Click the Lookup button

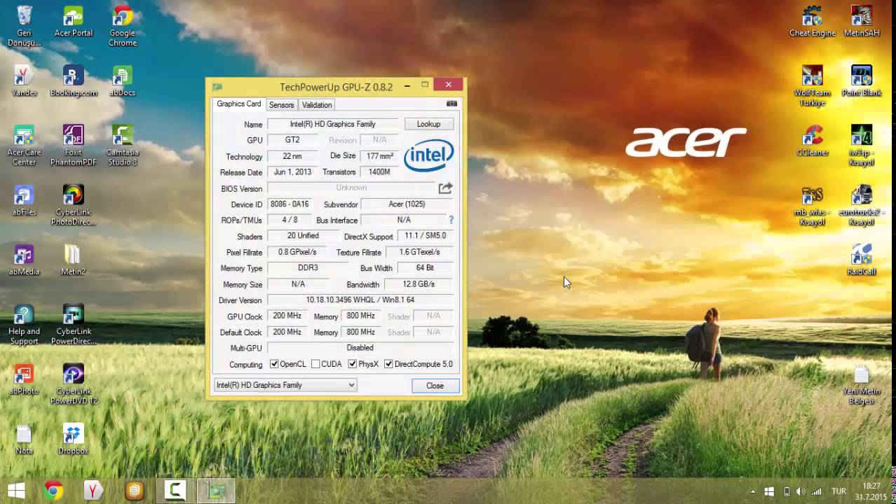click(428, 124)
